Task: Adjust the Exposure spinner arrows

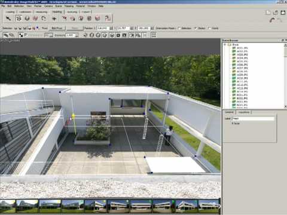Action: tap(77, 35)
